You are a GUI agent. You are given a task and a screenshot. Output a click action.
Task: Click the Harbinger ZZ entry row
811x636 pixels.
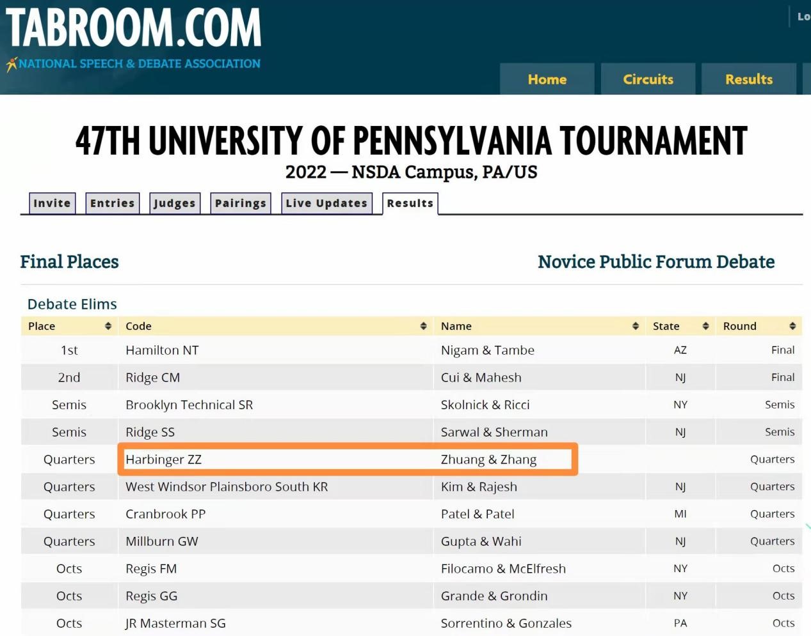coord(164,460)
